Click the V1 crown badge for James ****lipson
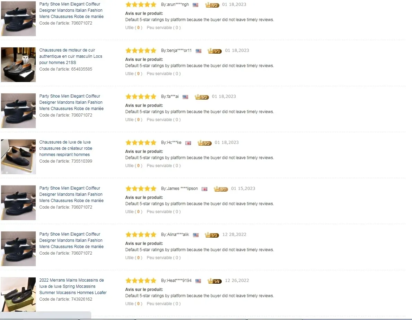The height and width of the screenshot is (320, 412). pos(221,189)
